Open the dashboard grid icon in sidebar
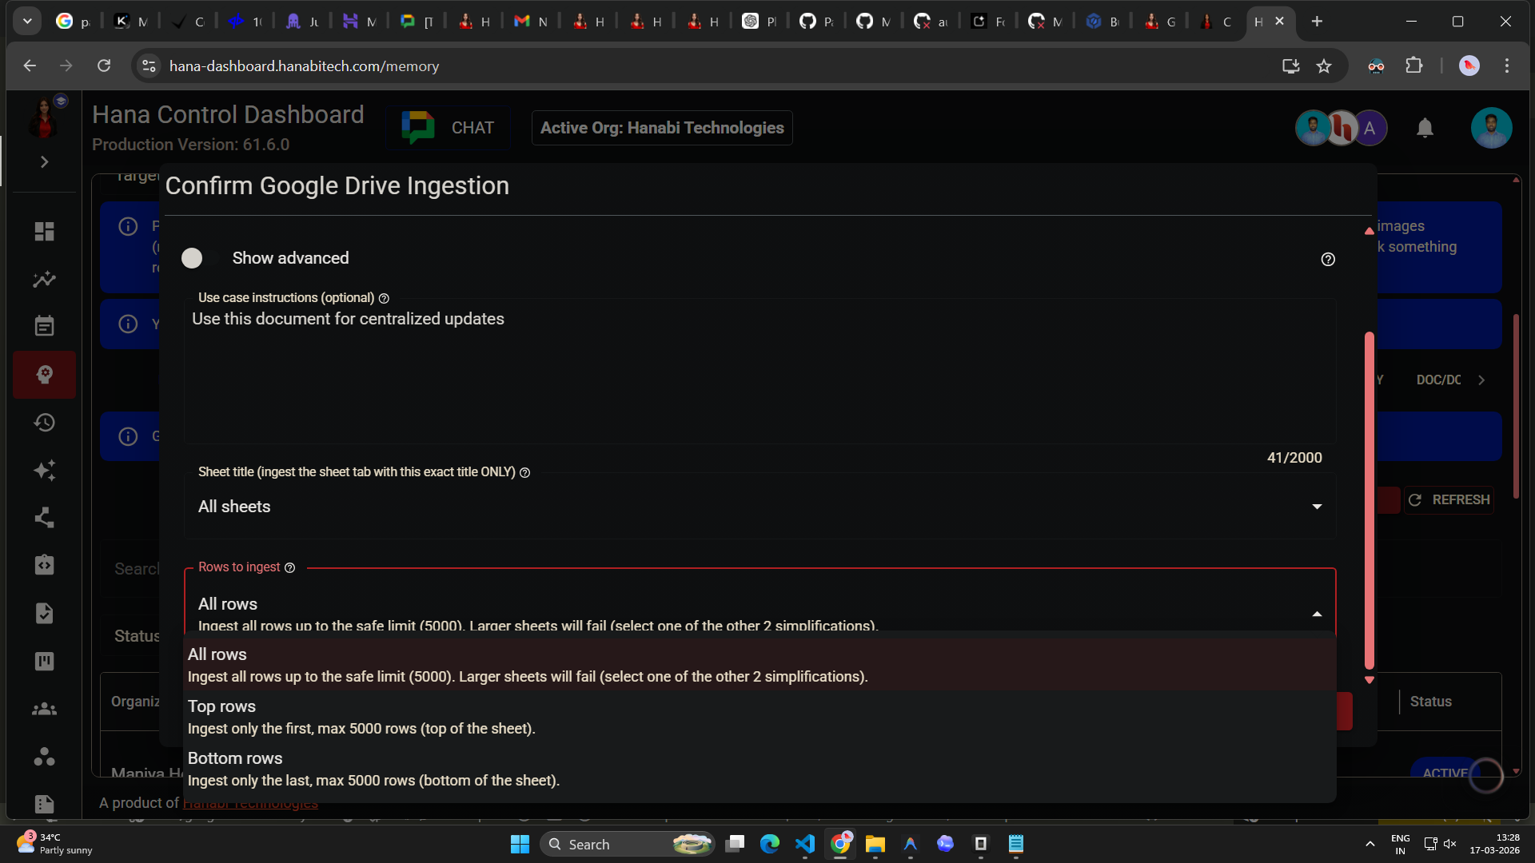The width and height of the screenshot is (1535, 863). pos(44,231)
